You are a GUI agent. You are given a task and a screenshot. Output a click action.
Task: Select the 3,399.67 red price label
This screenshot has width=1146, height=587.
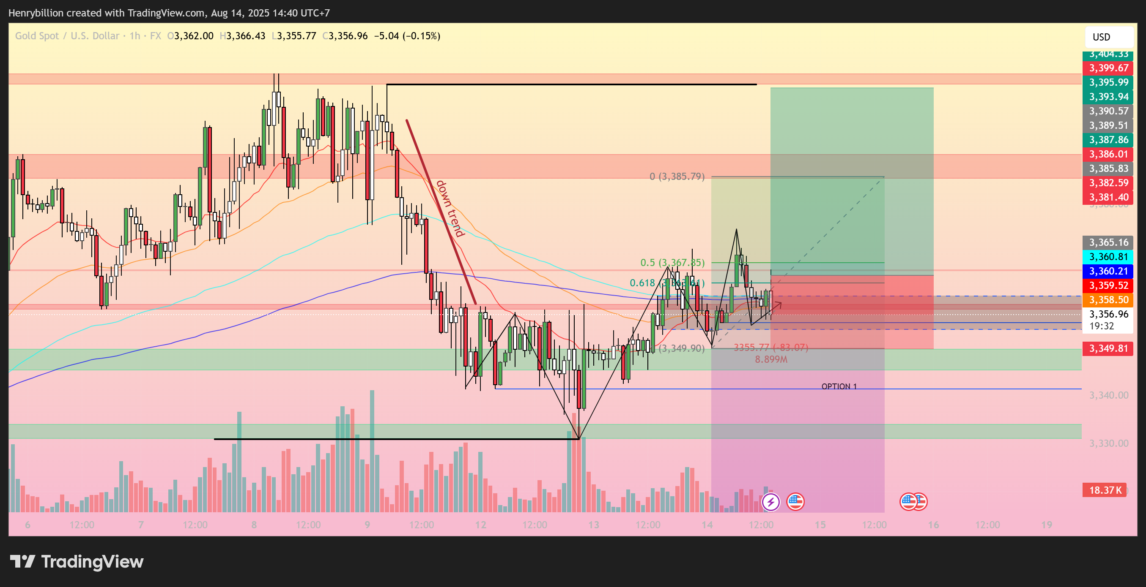[x=1108, y=68]
